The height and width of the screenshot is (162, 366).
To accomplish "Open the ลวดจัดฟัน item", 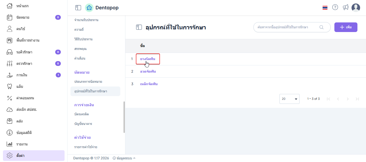I will pyautogui.click(x=148, y=72).
